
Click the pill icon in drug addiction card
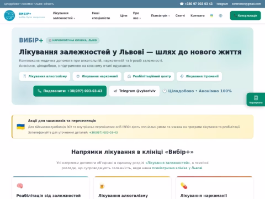(184, 186)
